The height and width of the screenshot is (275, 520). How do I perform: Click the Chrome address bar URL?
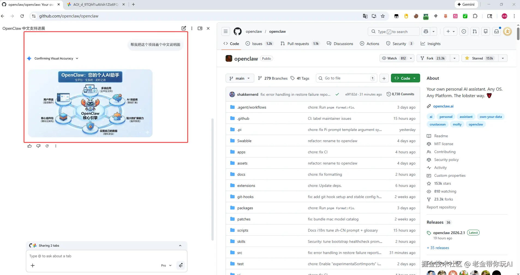69,16
